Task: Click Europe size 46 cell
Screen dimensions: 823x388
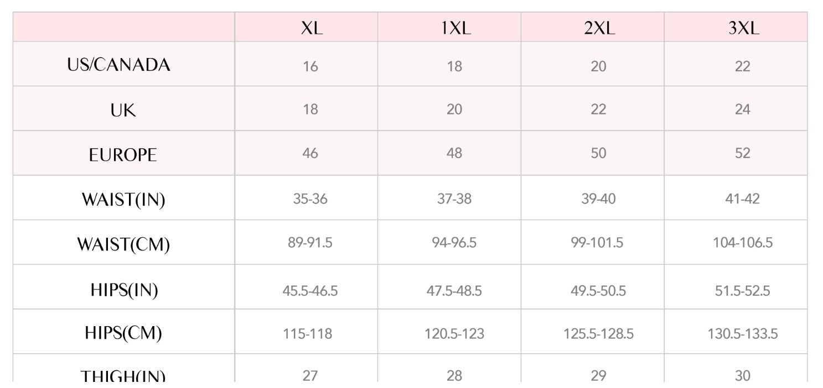Action: [310, 153]
